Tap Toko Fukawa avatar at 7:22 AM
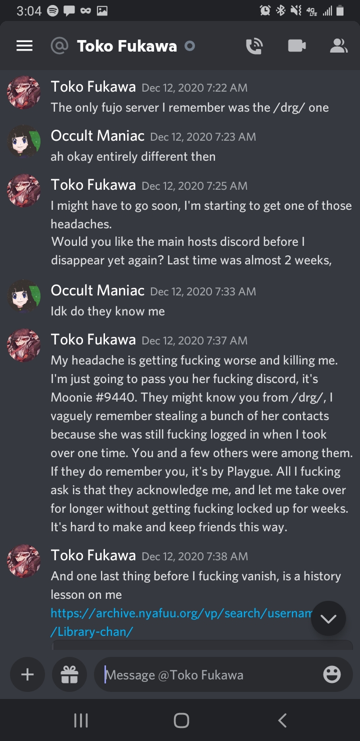The height and width of the screenshot is (741, 360). pos(23,93)
